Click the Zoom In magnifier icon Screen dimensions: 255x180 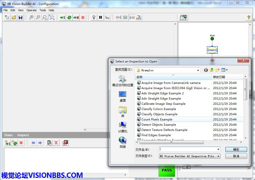tap(31, 17)
